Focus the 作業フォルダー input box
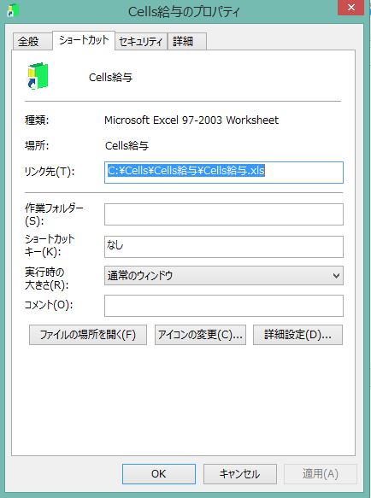Screen dimensions: 371x498 (x=224, y=214)
